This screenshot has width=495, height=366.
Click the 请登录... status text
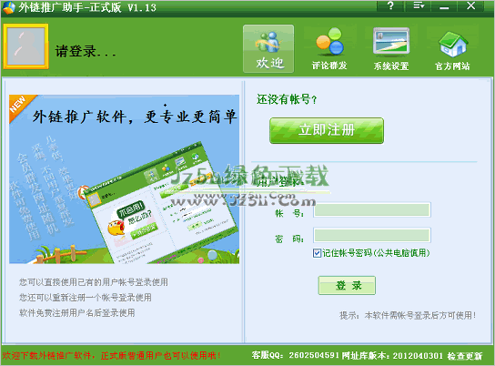(86, 51)
